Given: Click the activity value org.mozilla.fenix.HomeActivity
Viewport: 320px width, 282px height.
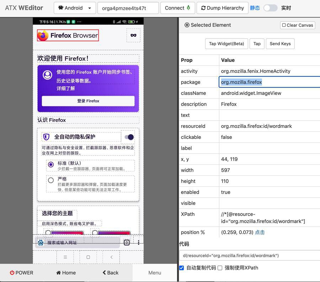Looking at the screenshot, I should [256, 71].
